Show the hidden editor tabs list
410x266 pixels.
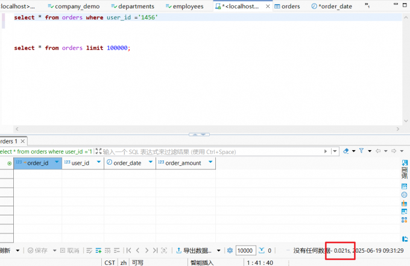(367, 5)
